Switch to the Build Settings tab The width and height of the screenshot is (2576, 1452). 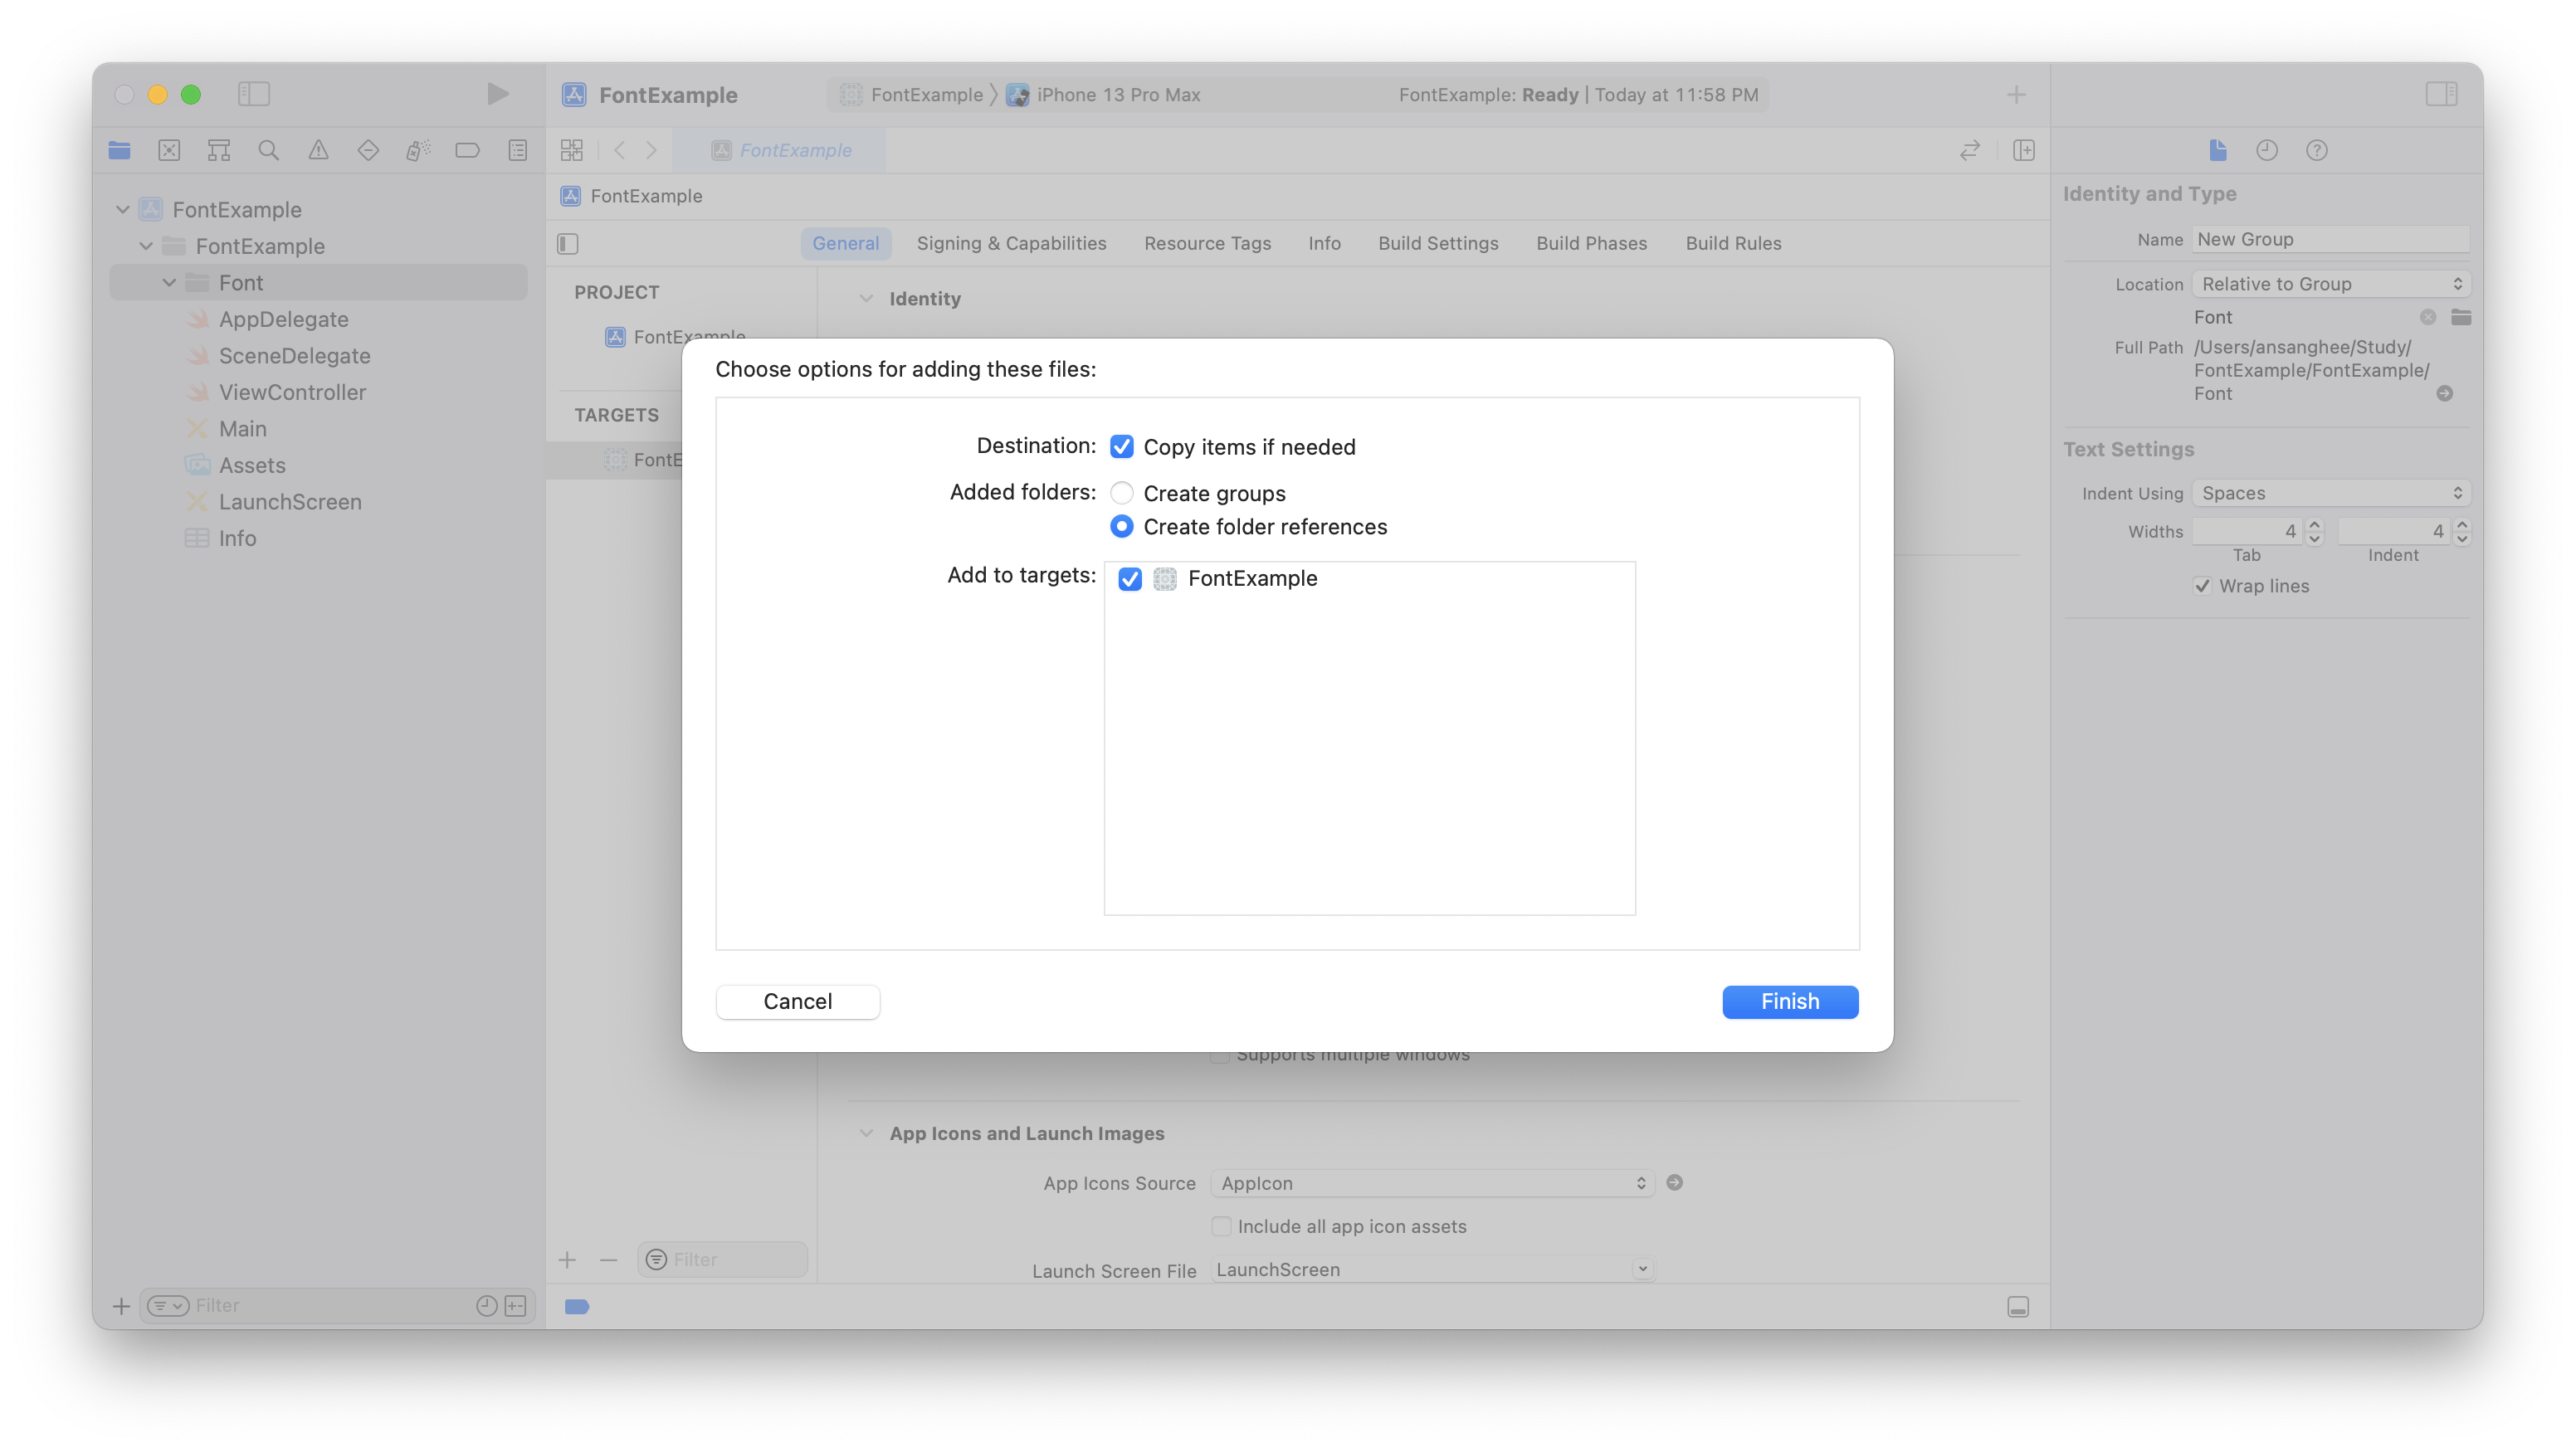pyautogui.click(x=1437, y=243)
